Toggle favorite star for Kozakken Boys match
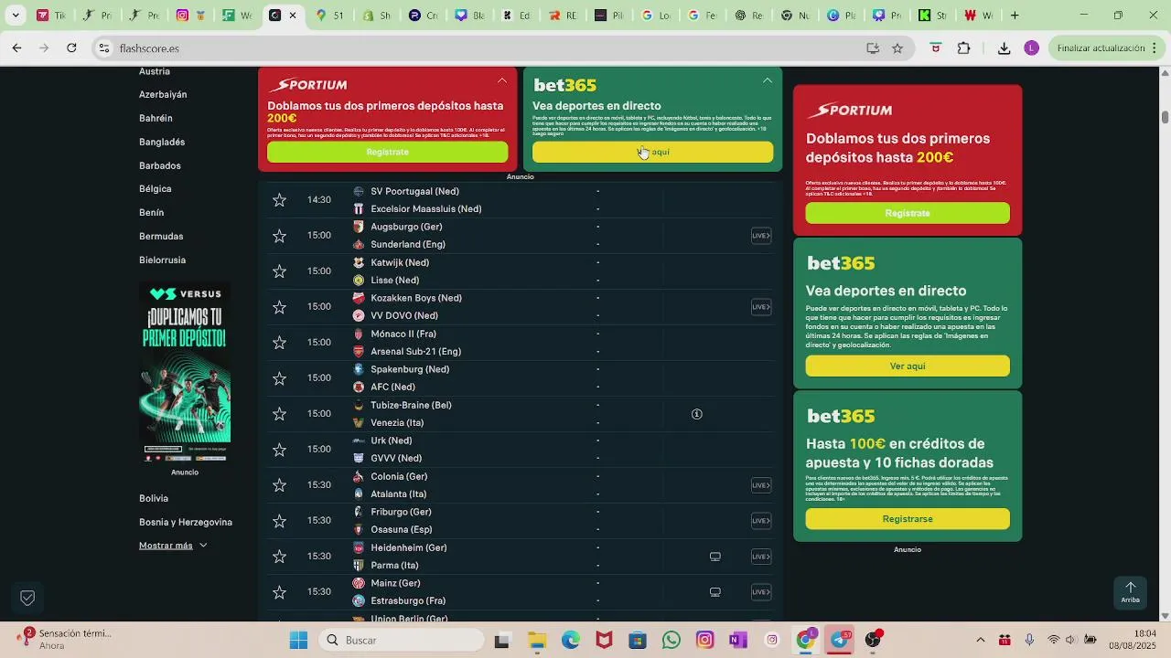Image resolution: width=1171 pixels, height=658 pixels. 279,307
